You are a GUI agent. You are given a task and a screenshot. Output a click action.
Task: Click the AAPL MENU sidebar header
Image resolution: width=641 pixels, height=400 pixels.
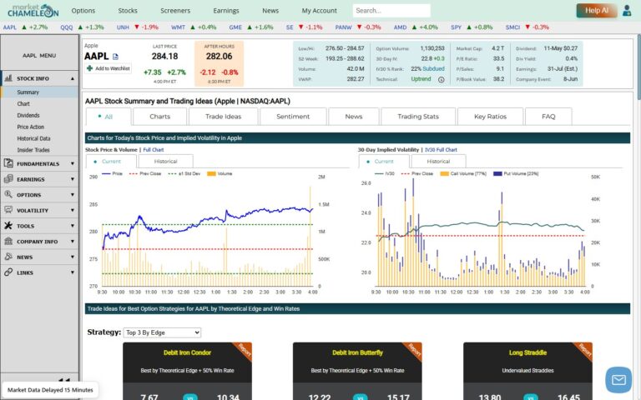point(39,56)
